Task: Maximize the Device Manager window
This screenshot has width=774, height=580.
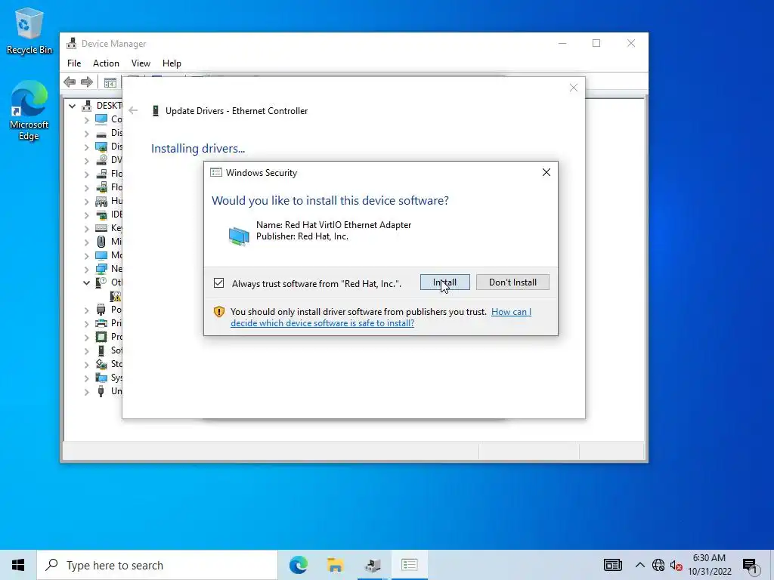Action: coord(596,43)
